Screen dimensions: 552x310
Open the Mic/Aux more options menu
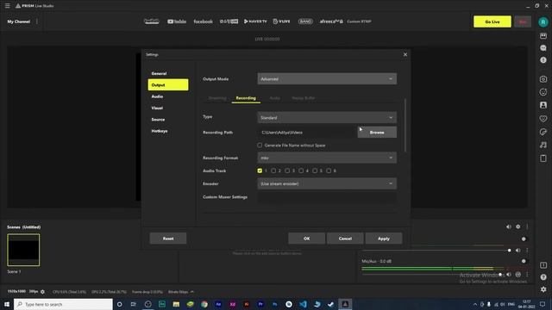(527, 275)
